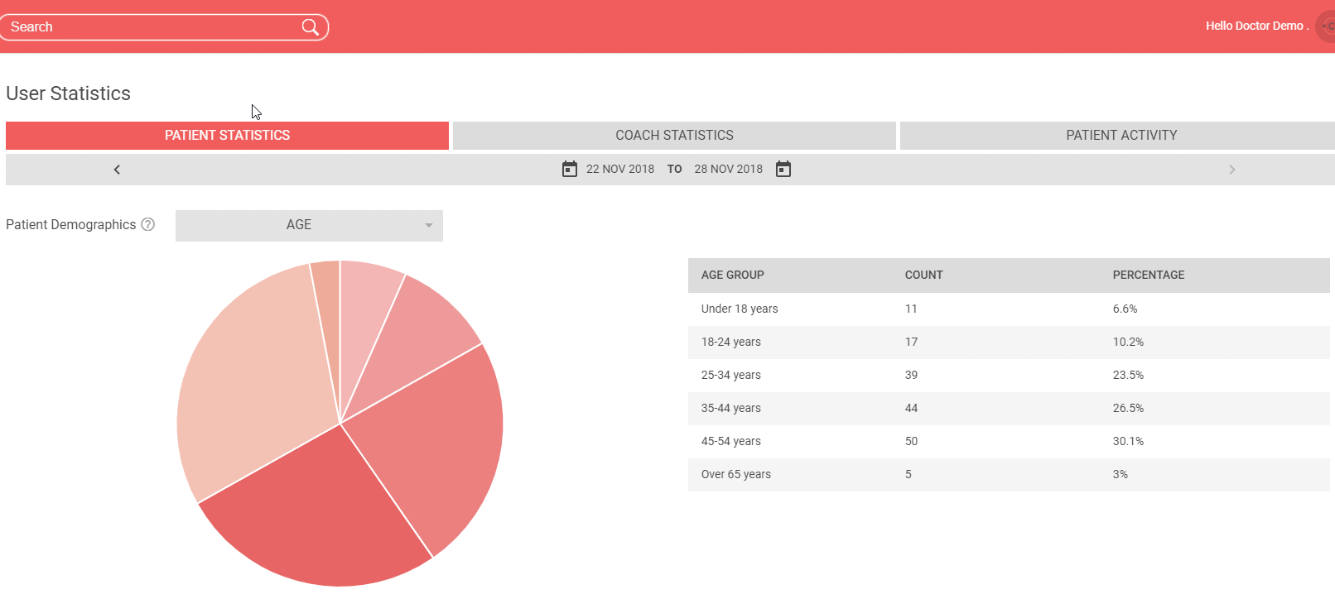1335x599 pixels.
Task: Select the Patient Statistics tab
Action: click(x=227, y=136)
